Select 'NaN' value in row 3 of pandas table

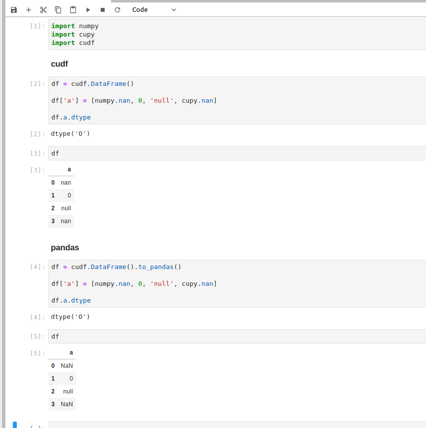coord(67,404)
